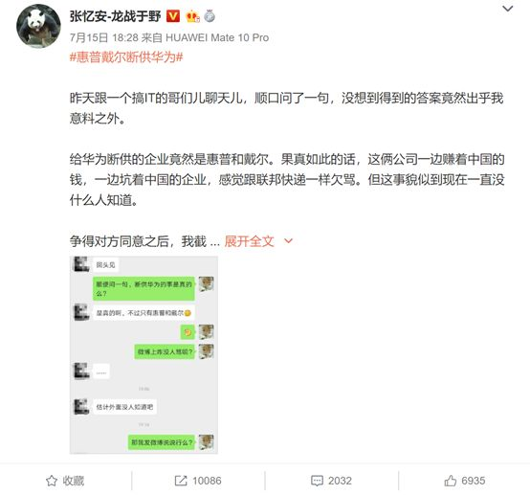Image resolution: width=530 pixels, height=495 pixels.
Task: Click the star favorite icon
Action: click(52, 481)
